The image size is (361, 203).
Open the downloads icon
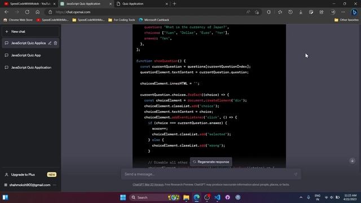click(x=301, y=12)
